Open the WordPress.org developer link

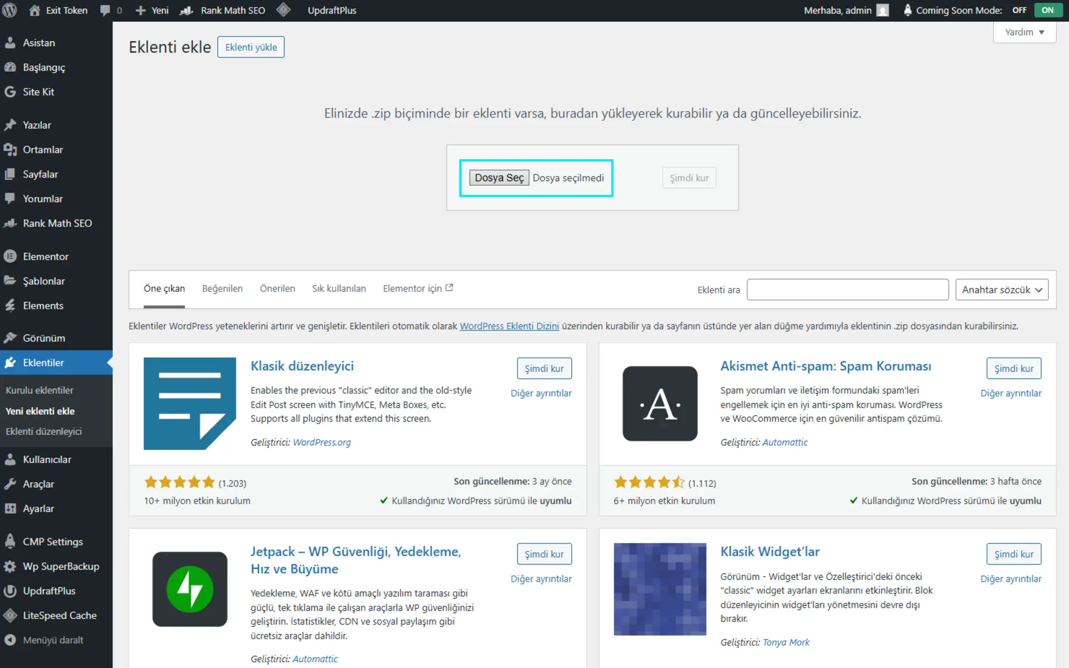coord(322,442)
